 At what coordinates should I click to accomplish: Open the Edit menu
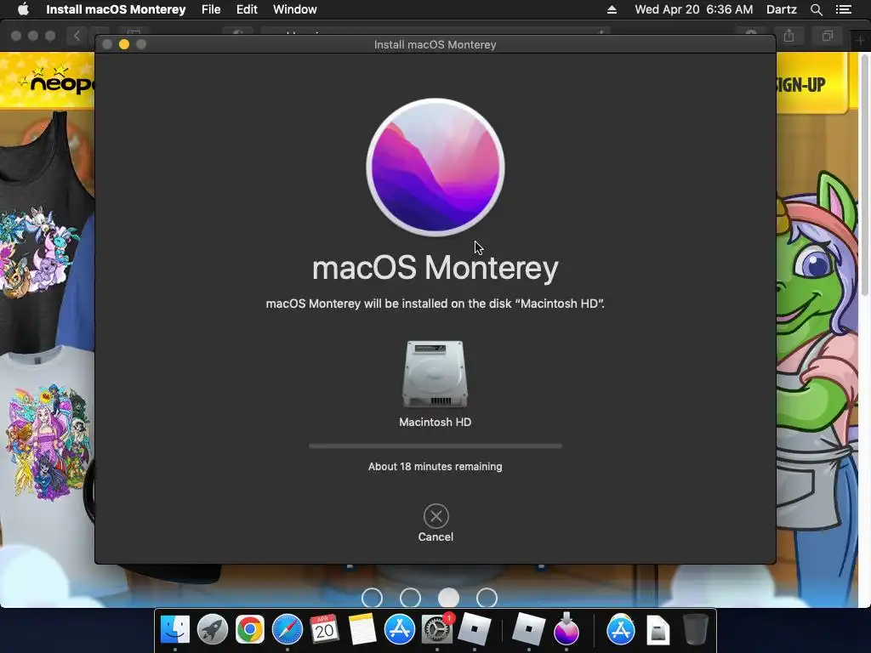click(x=247, y=9)
